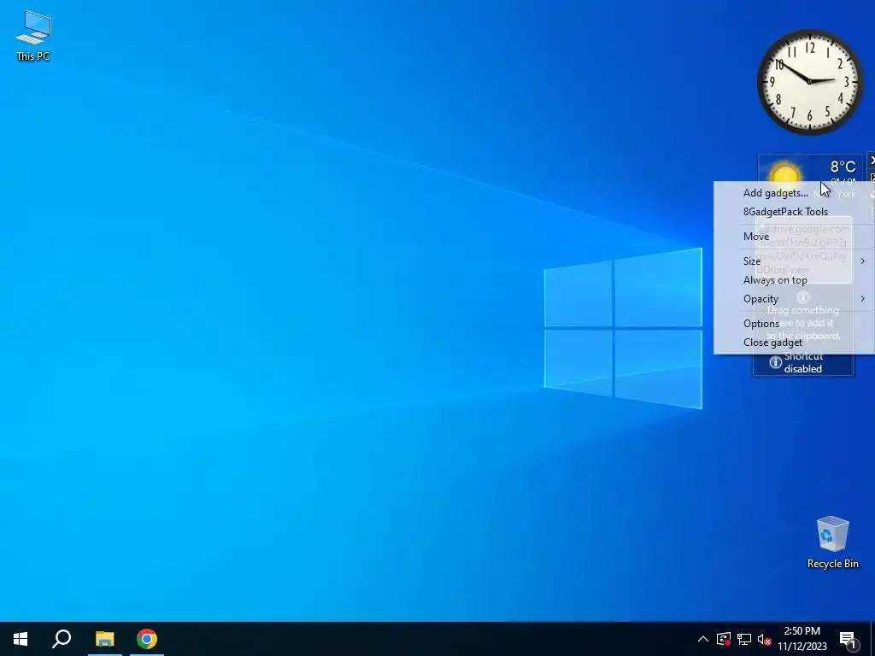The image size is (875, 656).
Task: Click the 8°C temperature reading
Action: coord(843,167)
